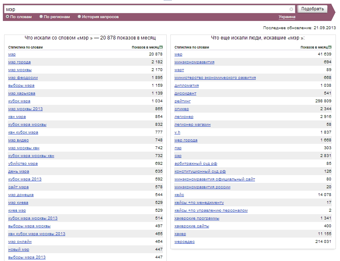Open the 'легионер' related link

(x=184, y=117)
